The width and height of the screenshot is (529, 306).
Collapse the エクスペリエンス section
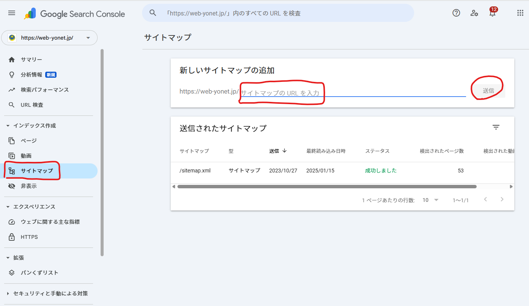coord(8,207)
